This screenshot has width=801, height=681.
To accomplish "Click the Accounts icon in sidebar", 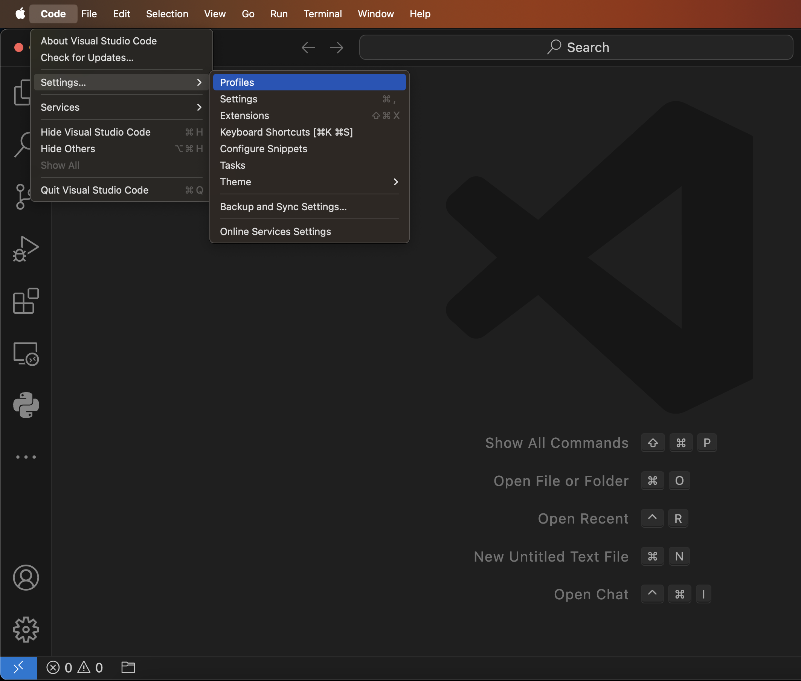I will (26, 577).
